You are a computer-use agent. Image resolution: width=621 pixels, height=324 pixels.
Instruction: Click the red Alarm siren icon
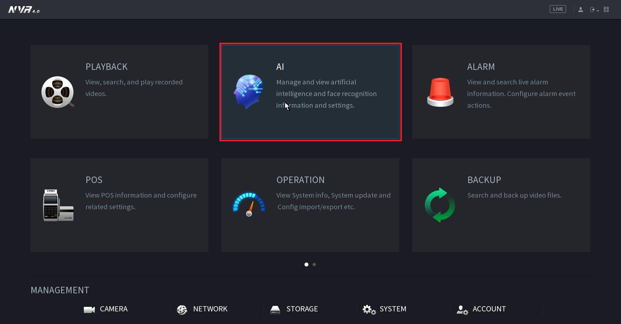[x=440, y=92]
